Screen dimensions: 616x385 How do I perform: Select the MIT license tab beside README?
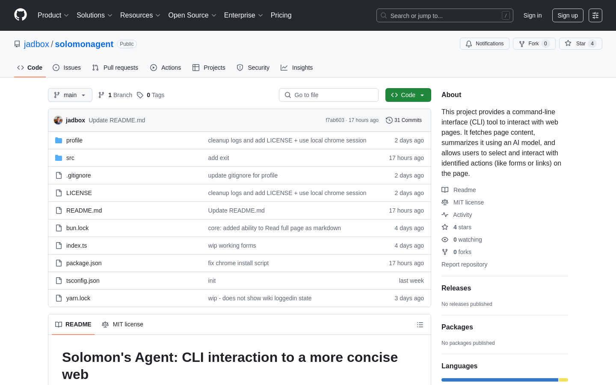[122, 325]
